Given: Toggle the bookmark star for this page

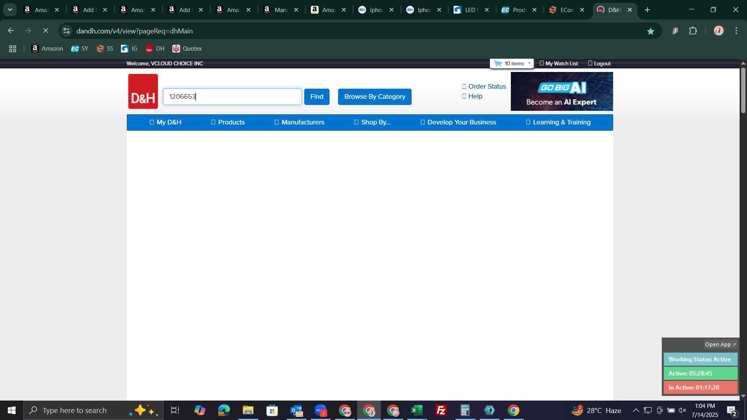Looking at the screenshot, I should (x=651, y=31).
